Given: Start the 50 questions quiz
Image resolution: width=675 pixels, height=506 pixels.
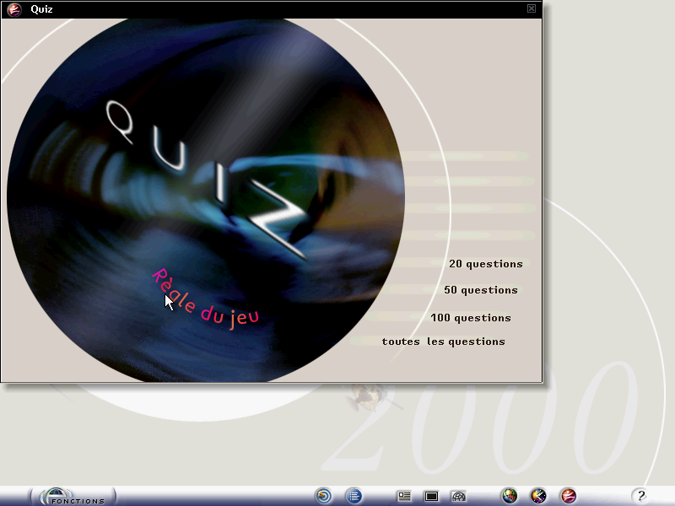Looking at the screenshot, I should point(481,290).
